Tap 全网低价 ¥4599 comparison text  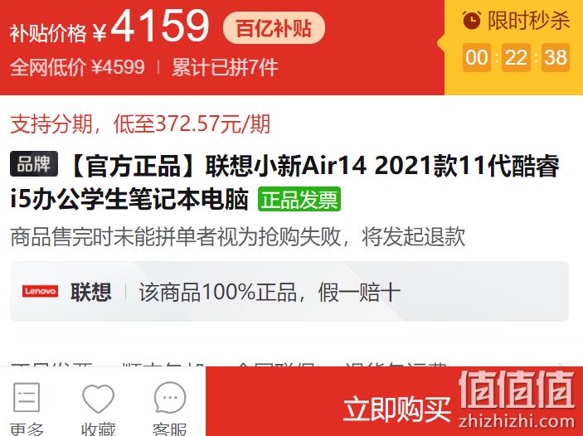77,67
